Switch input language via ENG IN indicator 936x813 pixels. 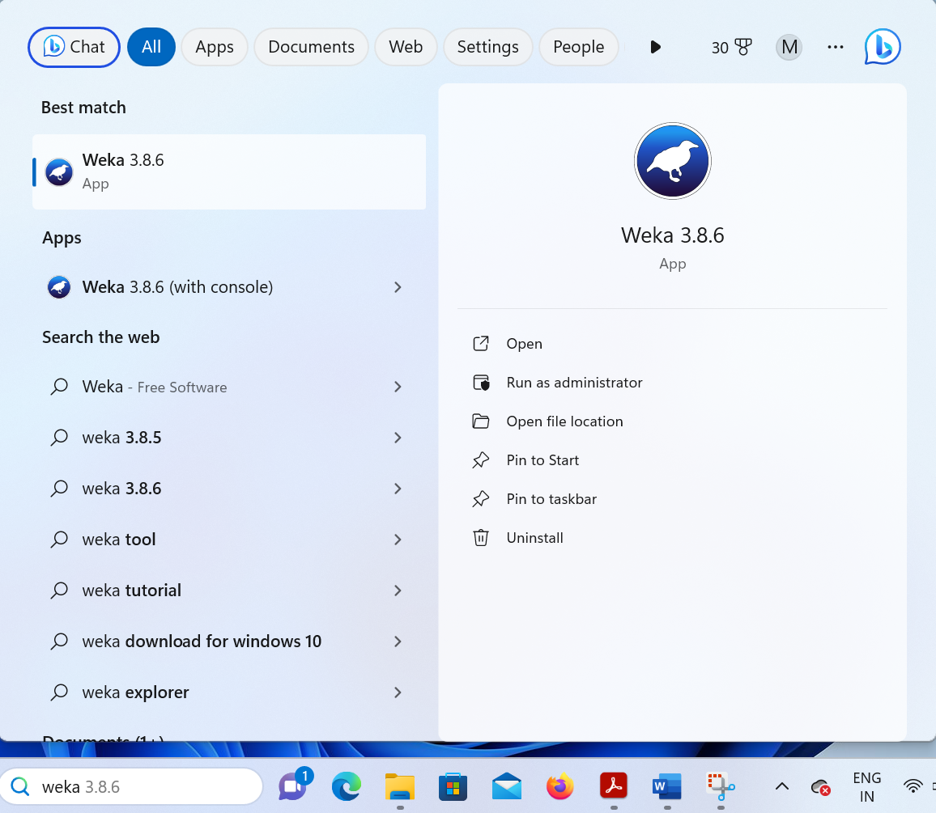(866, 787)
